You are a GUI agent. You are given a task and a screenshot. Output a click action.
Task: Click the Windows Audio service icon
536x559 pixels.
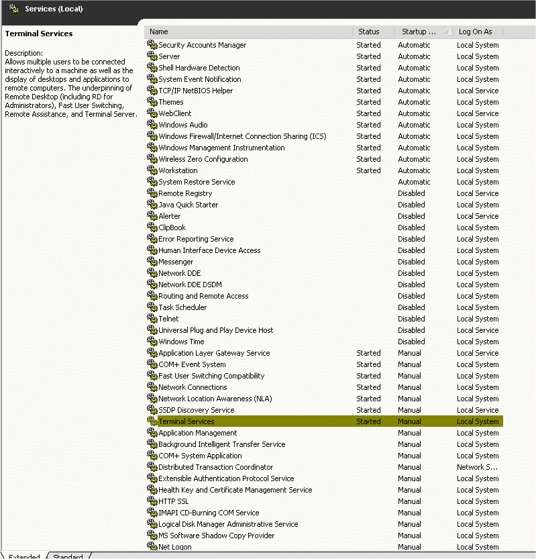[x=152, y=124]
